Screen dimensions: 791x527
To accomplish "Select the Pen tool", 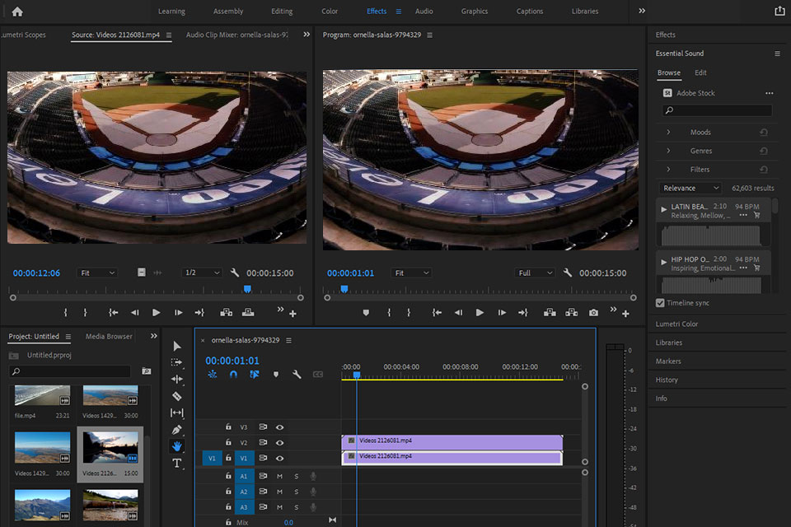I will point(176,430).
